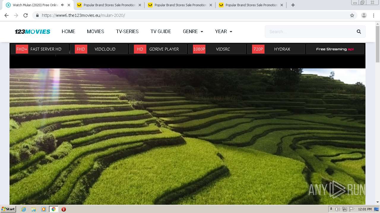Close the Watch Mulan (2020) tab
The height and width of the screenshot is (213, 380).
[x=69, y=5]
